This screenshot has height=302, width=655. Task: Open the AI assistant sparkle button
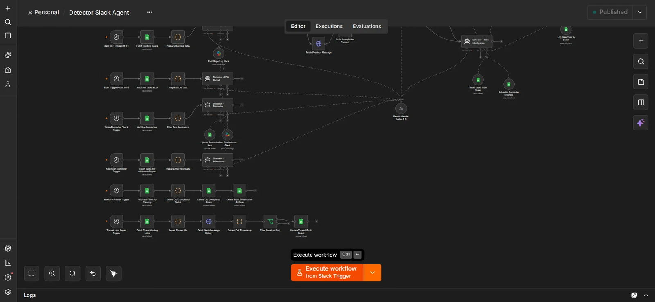[641, 123]
